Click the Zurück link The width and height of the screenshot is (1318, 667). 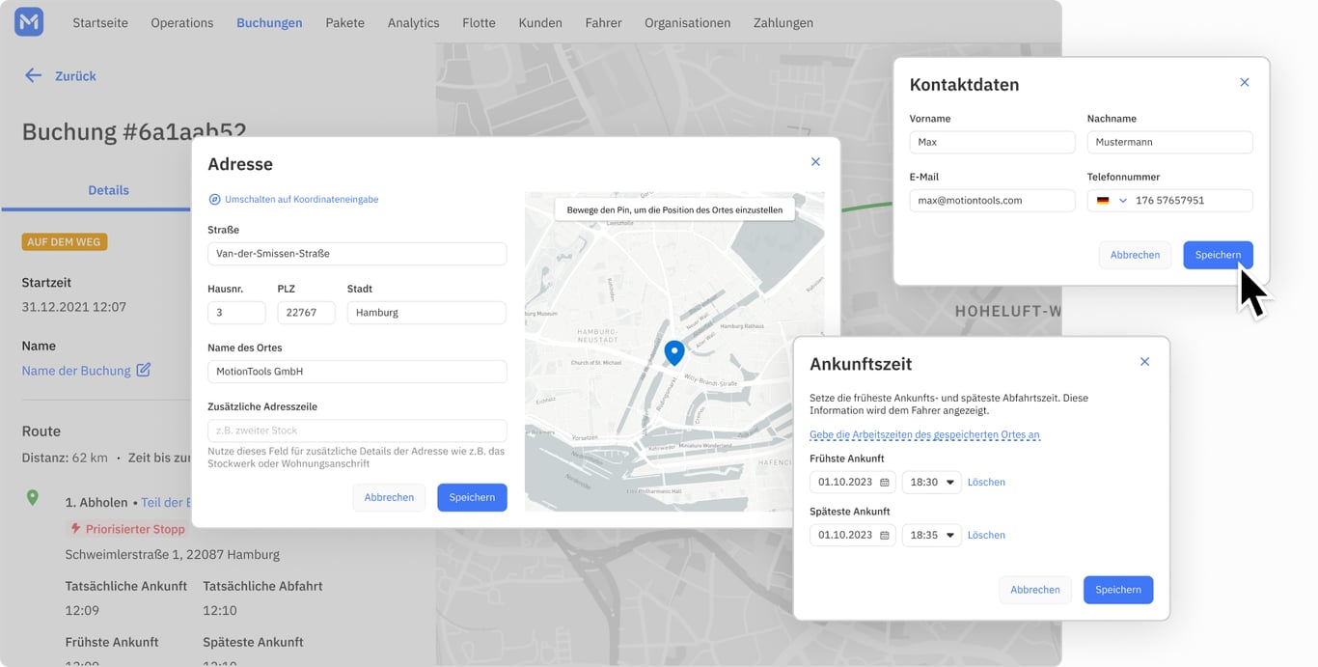click(75, 75)
